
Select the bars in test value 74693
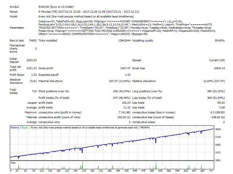(x=33, y=41)
